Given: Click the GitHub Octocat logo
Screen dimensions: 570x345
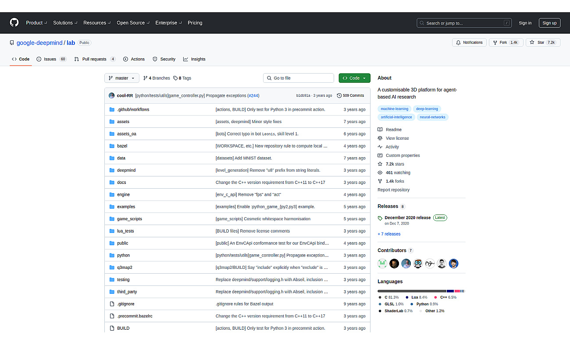Looking at the screenshot, I should (14, 23).
